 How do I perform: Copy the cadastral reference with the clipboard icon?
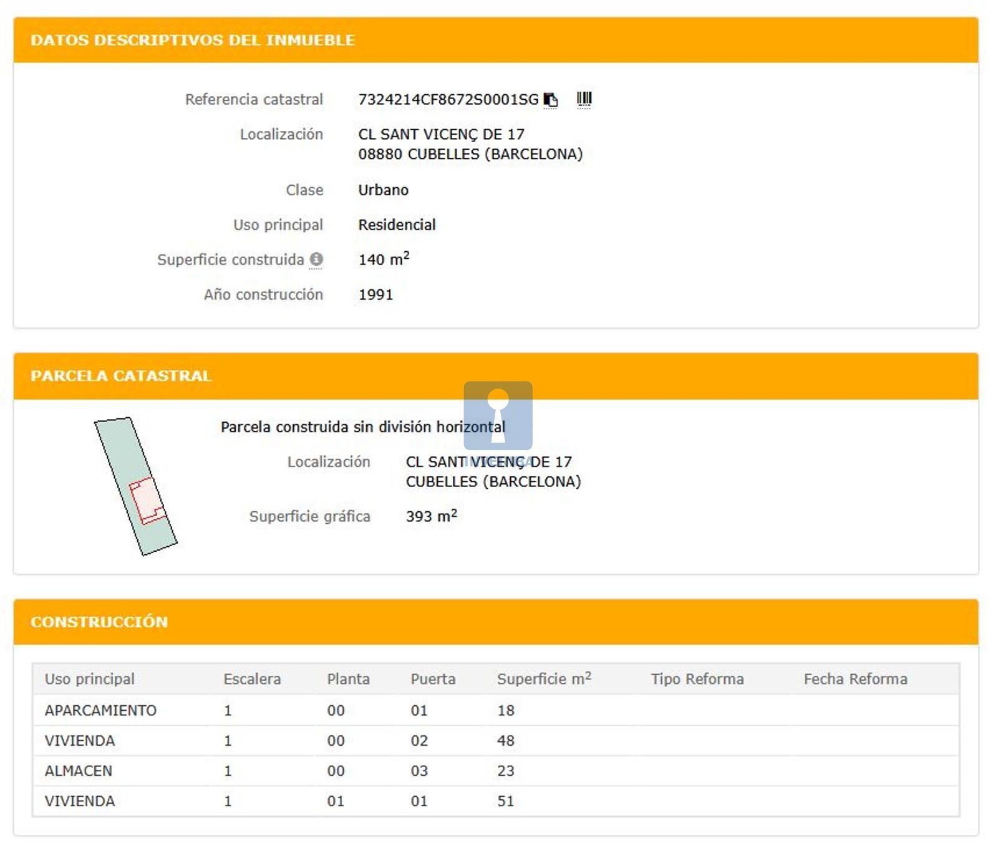tap(550, 100)
